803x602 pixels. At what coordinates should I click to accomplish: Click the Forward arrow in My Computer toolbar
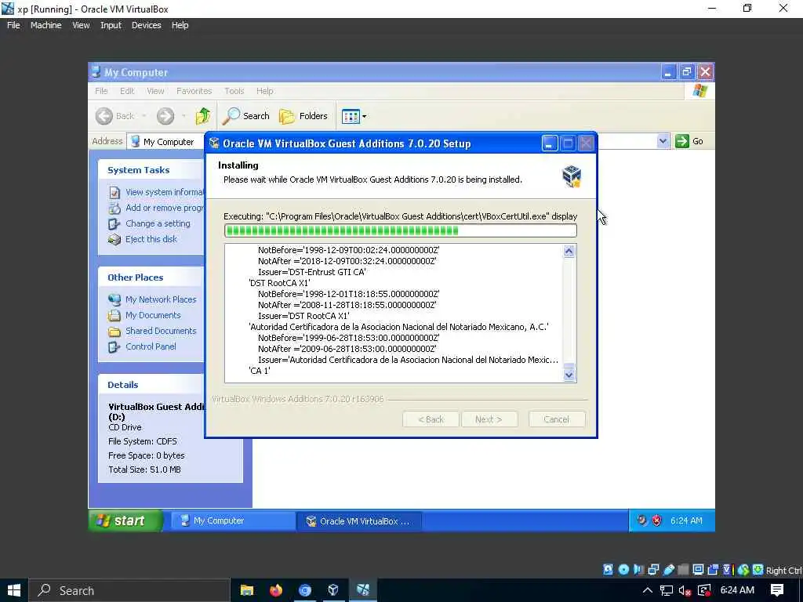tap(165, 116)
